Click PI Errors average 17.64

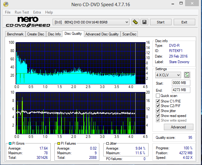coord(44,148)
